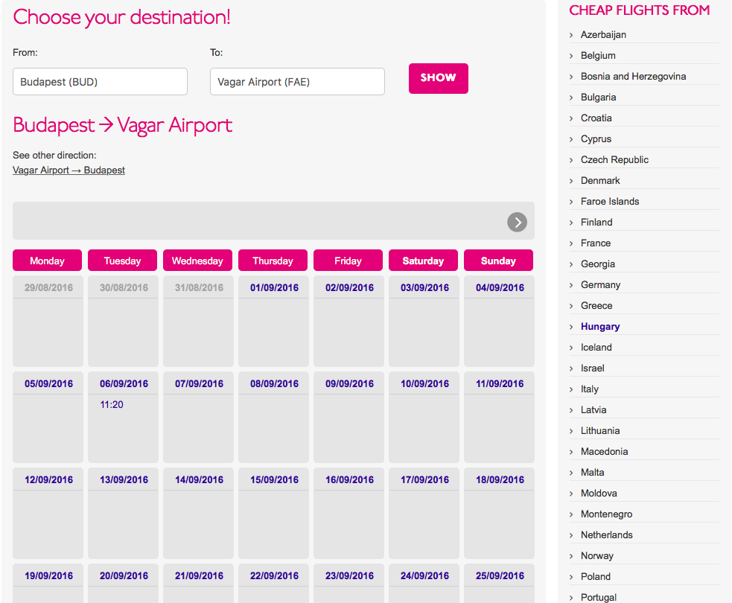Viewport: 732px width, 603px height.
Task: Open the Netherlands link
Action: click(x=606, y=535)
